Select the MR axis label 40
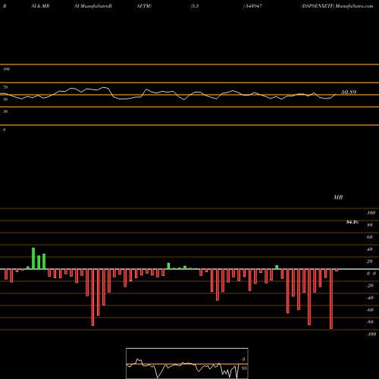379x379 pixels. (369, 249)
